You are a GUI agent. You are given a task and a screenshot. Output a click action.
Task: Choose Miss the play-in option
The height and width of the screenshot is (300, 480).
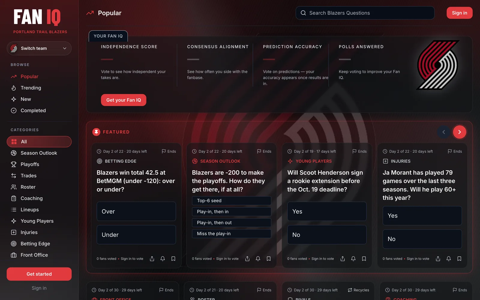coord(232,234)
